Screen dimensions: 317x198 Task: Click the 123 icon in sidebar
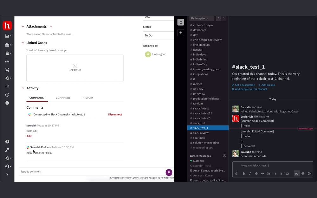coord(7,86)
